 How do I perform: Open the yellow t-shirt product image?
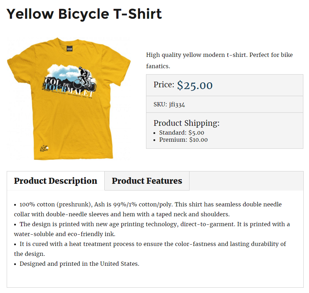point(69,99)
